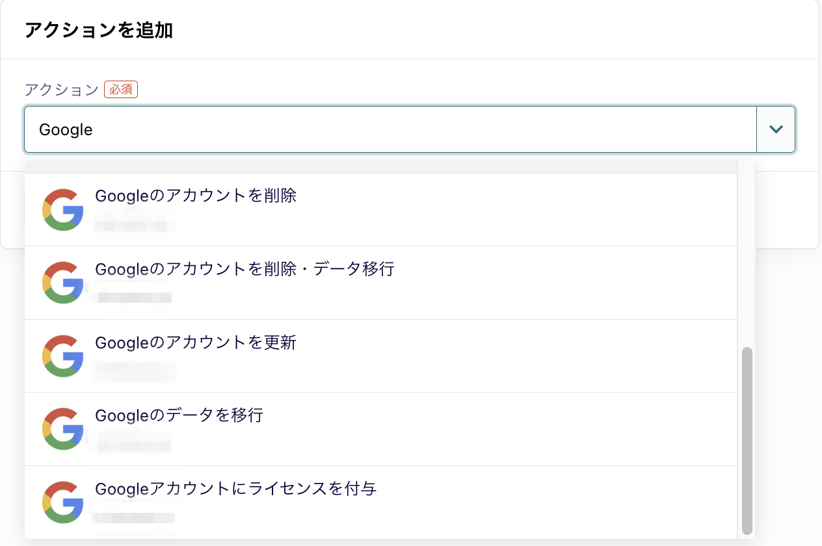Click the red '必須' required badge
The width and height of the screenshot is (822, 546).
pos(121,90)
